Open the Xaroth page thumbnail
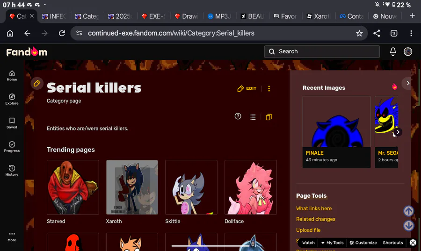421x251 pixels. click(x=132, y=187)
